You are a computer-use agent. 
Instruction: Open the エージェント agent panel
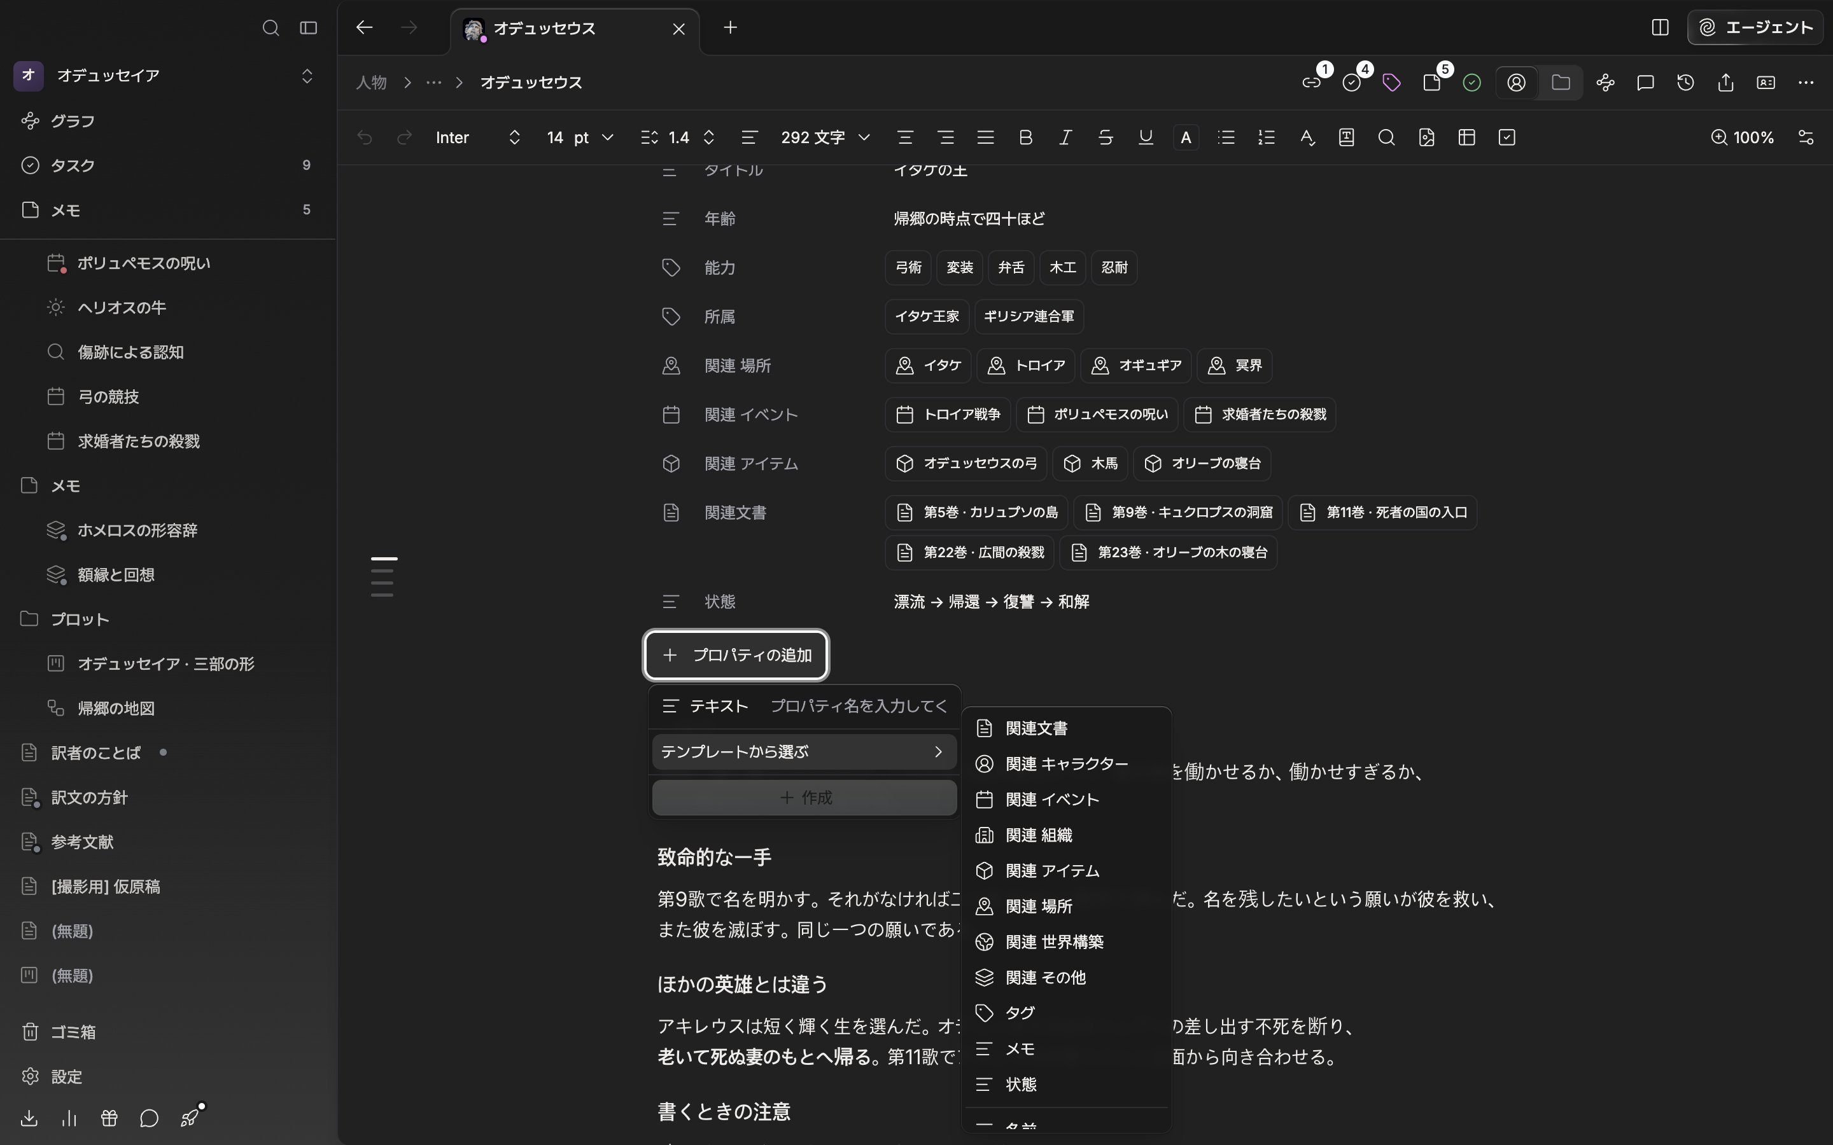click(1756, 28)
